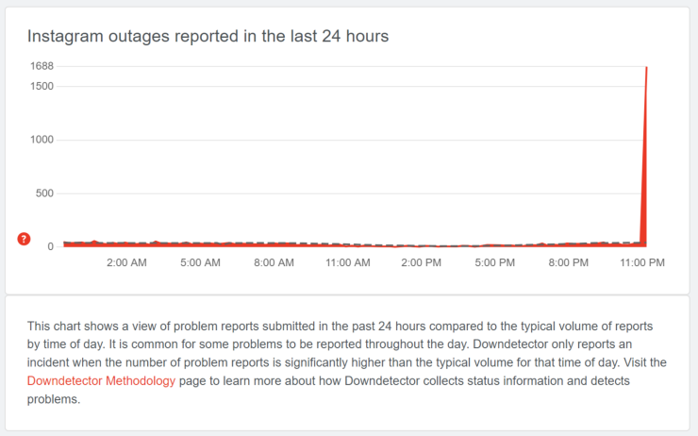Screen dimensions: 698x436
Task: Click the 500 y-axis value label
Action: pyautogui.click(x=44, y=193)
